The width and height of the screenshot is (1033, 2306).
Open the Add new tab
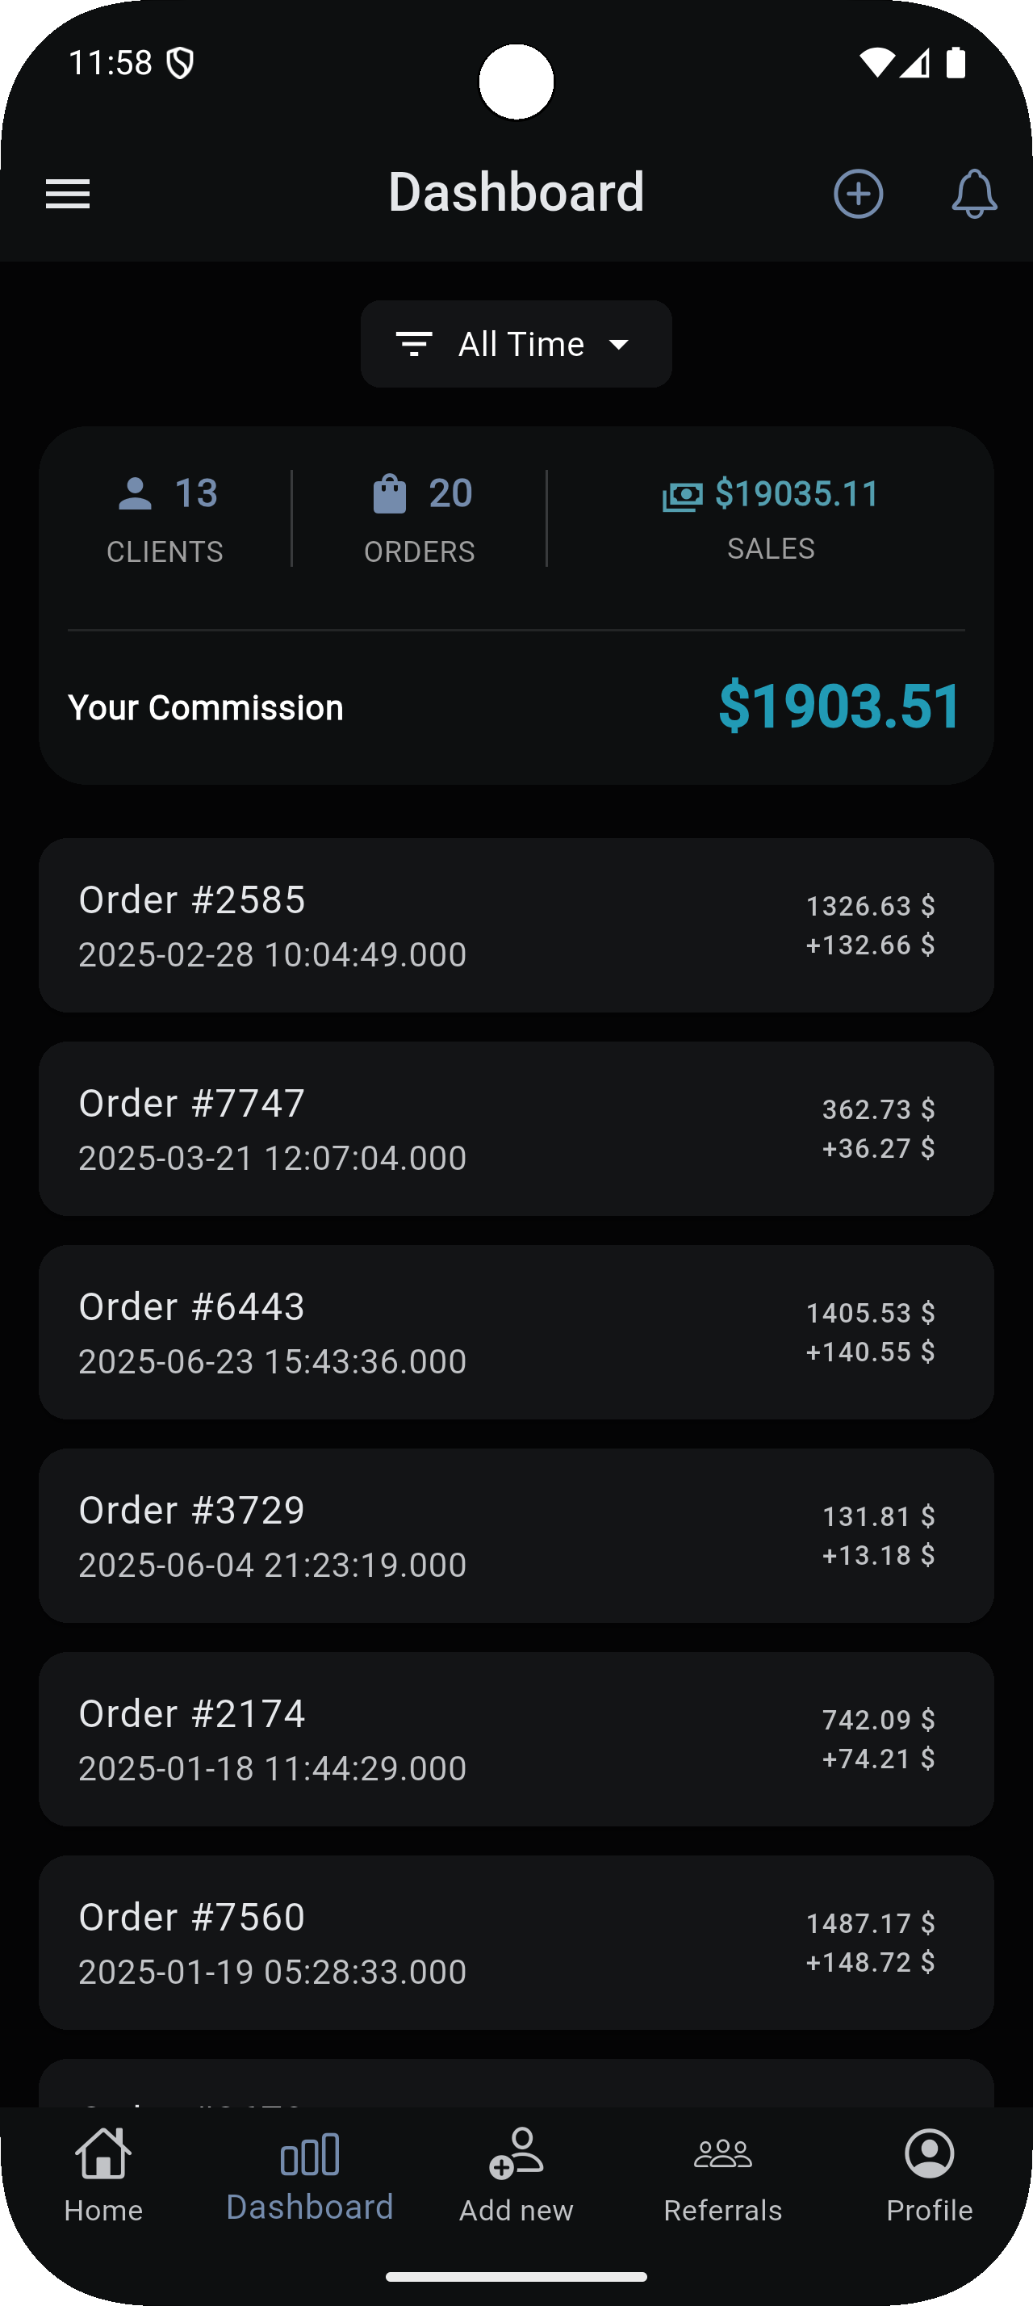coord(516,2174)
